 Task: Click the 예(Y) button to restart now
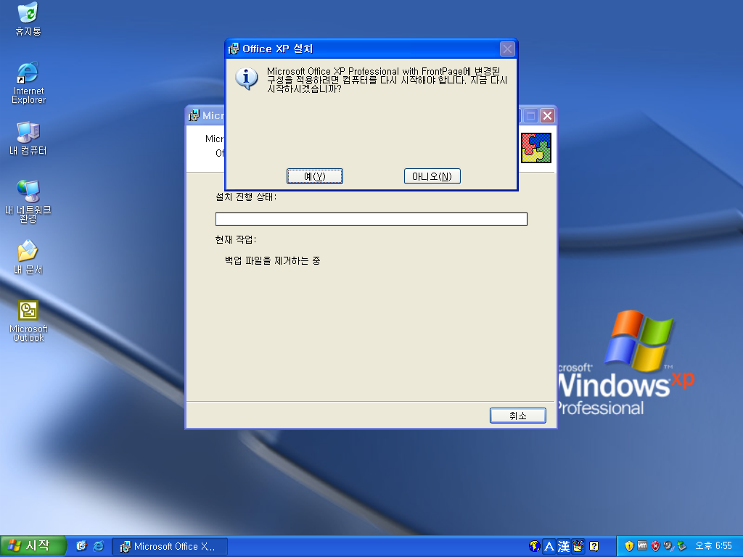click(315, 176)
